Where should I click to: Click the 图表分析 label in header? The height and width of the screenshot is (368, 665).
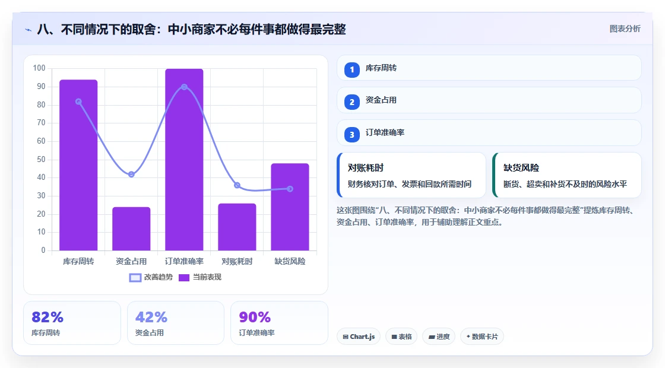pos(625,29)
